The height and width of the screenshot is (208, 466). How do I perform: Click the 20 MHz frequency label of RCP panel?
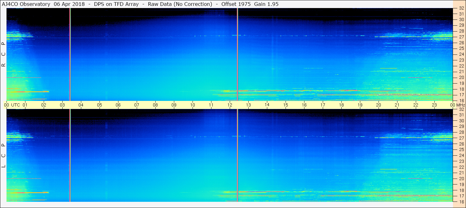point(461,77)
